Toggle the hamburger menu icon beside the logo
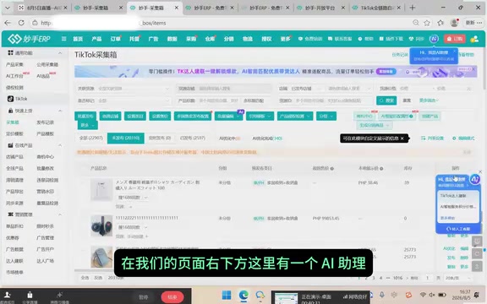 click(63, 39)
